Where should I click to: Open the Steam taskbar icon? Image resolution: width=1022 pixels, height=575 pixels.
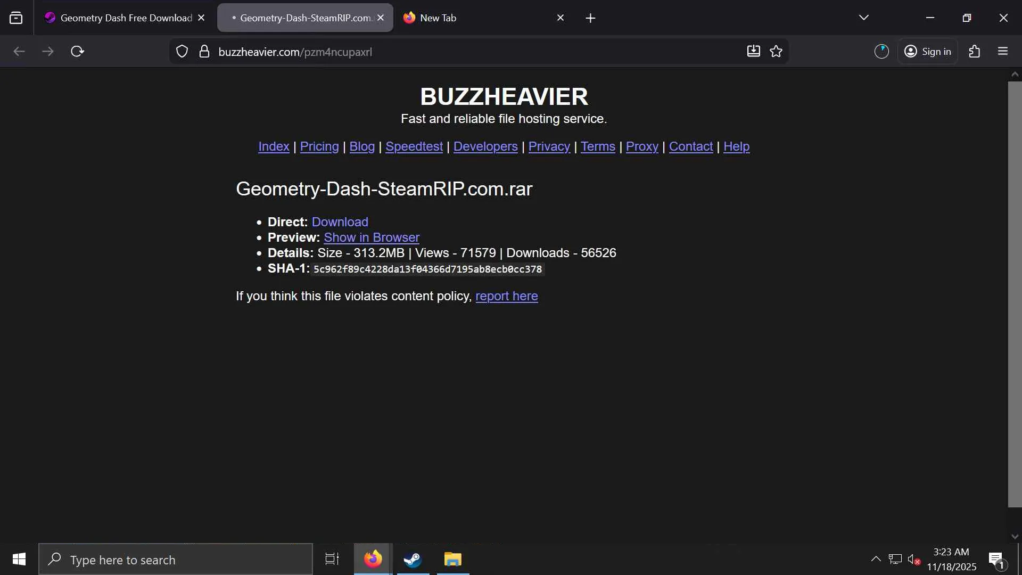[x=413, y=560]
